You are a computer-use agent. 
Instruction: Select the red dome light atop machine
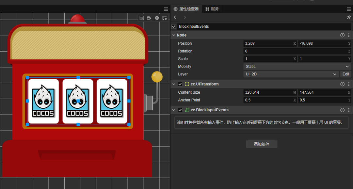click(x=77, y=19)
